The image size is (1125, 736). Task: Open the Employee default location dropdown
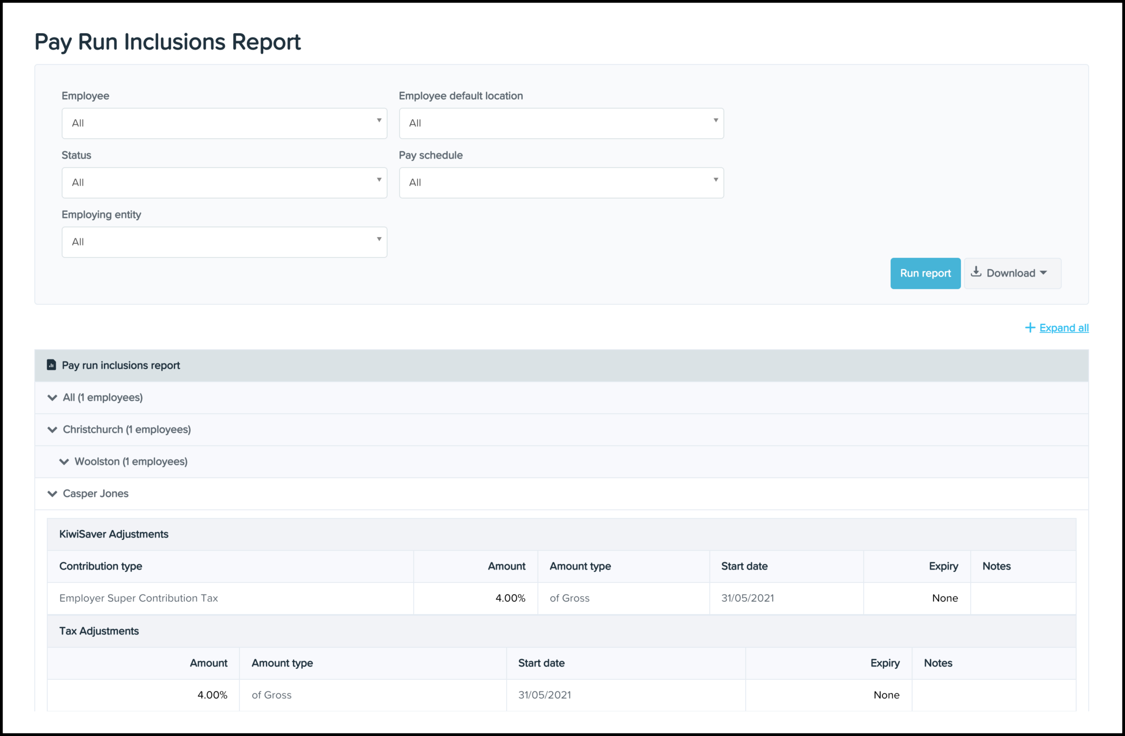[x=561, y=123]
